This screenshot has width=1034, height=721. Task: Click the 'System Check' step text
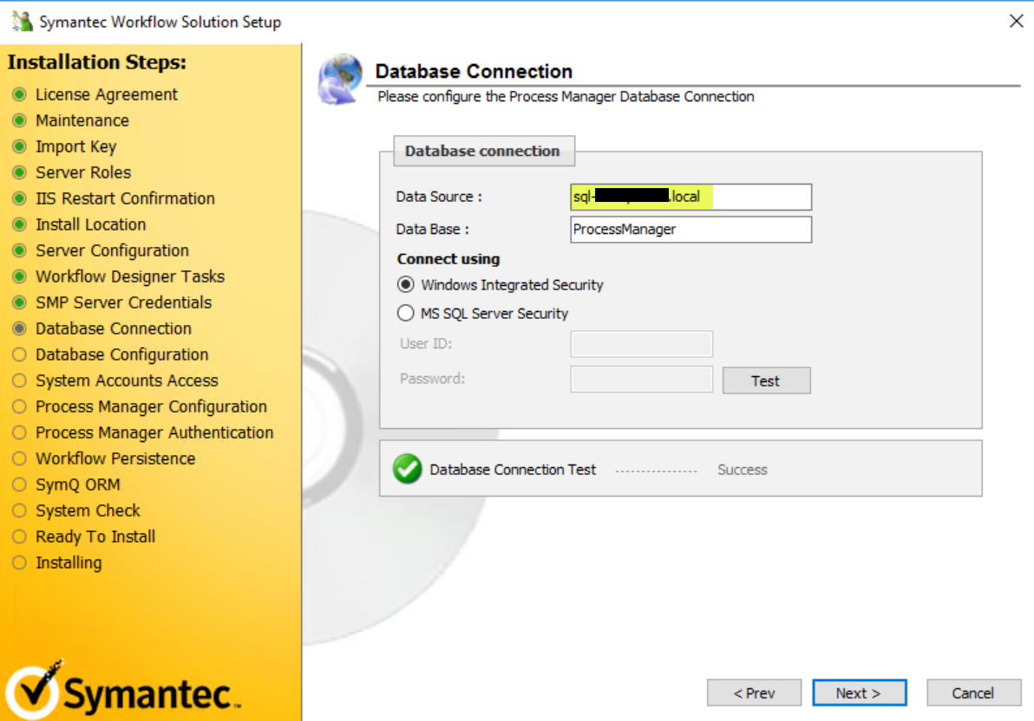coord(88,510)
